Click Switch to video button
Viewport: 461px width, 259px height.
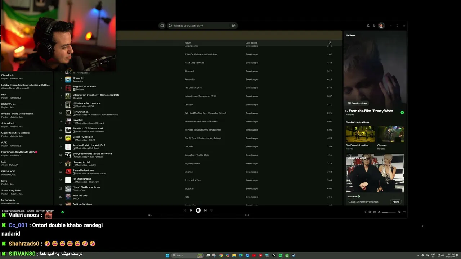point(358,103)
